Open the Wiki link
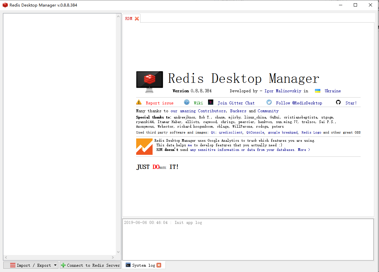Viewport: 379px width, 272px height. click(x=198, y=103)
